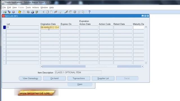
Task: Click the Origination Date field 06-MAR-2012
Action: coord(50,27)
